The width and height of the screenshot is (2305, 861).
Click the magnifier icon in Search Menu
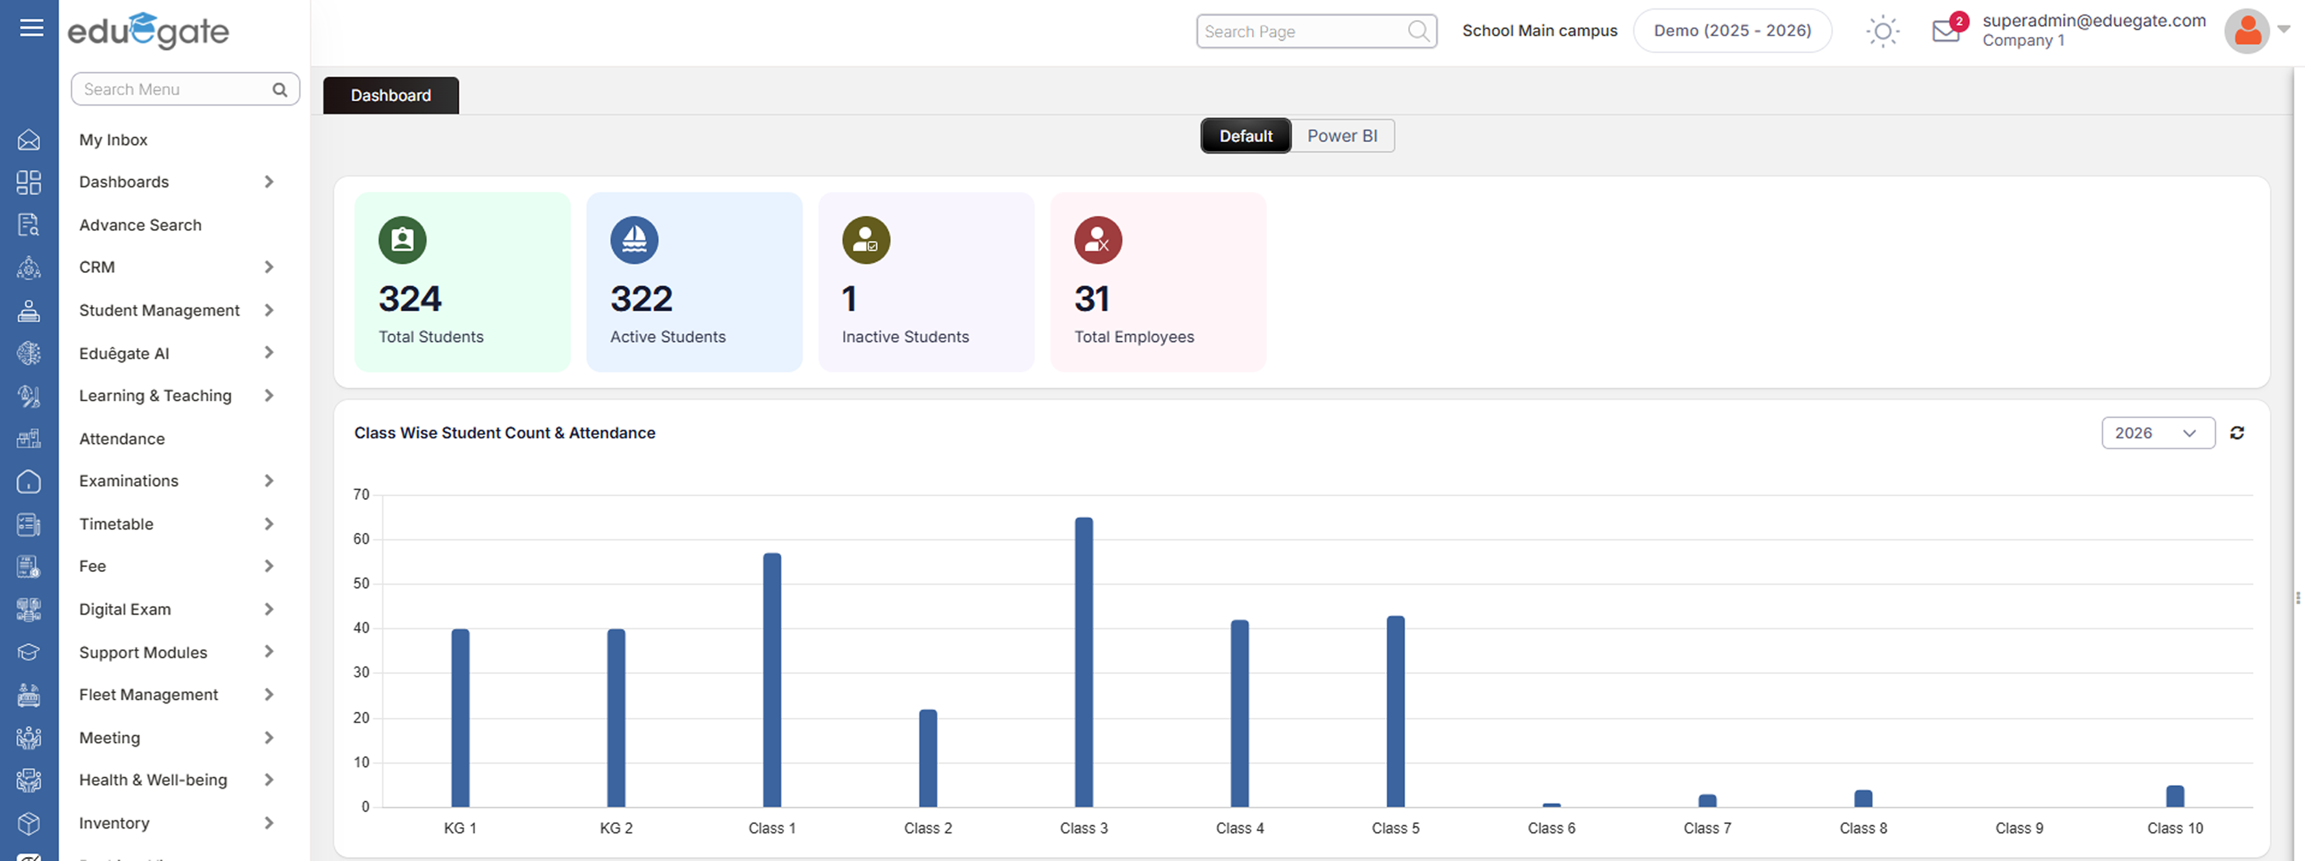(280, 89)
